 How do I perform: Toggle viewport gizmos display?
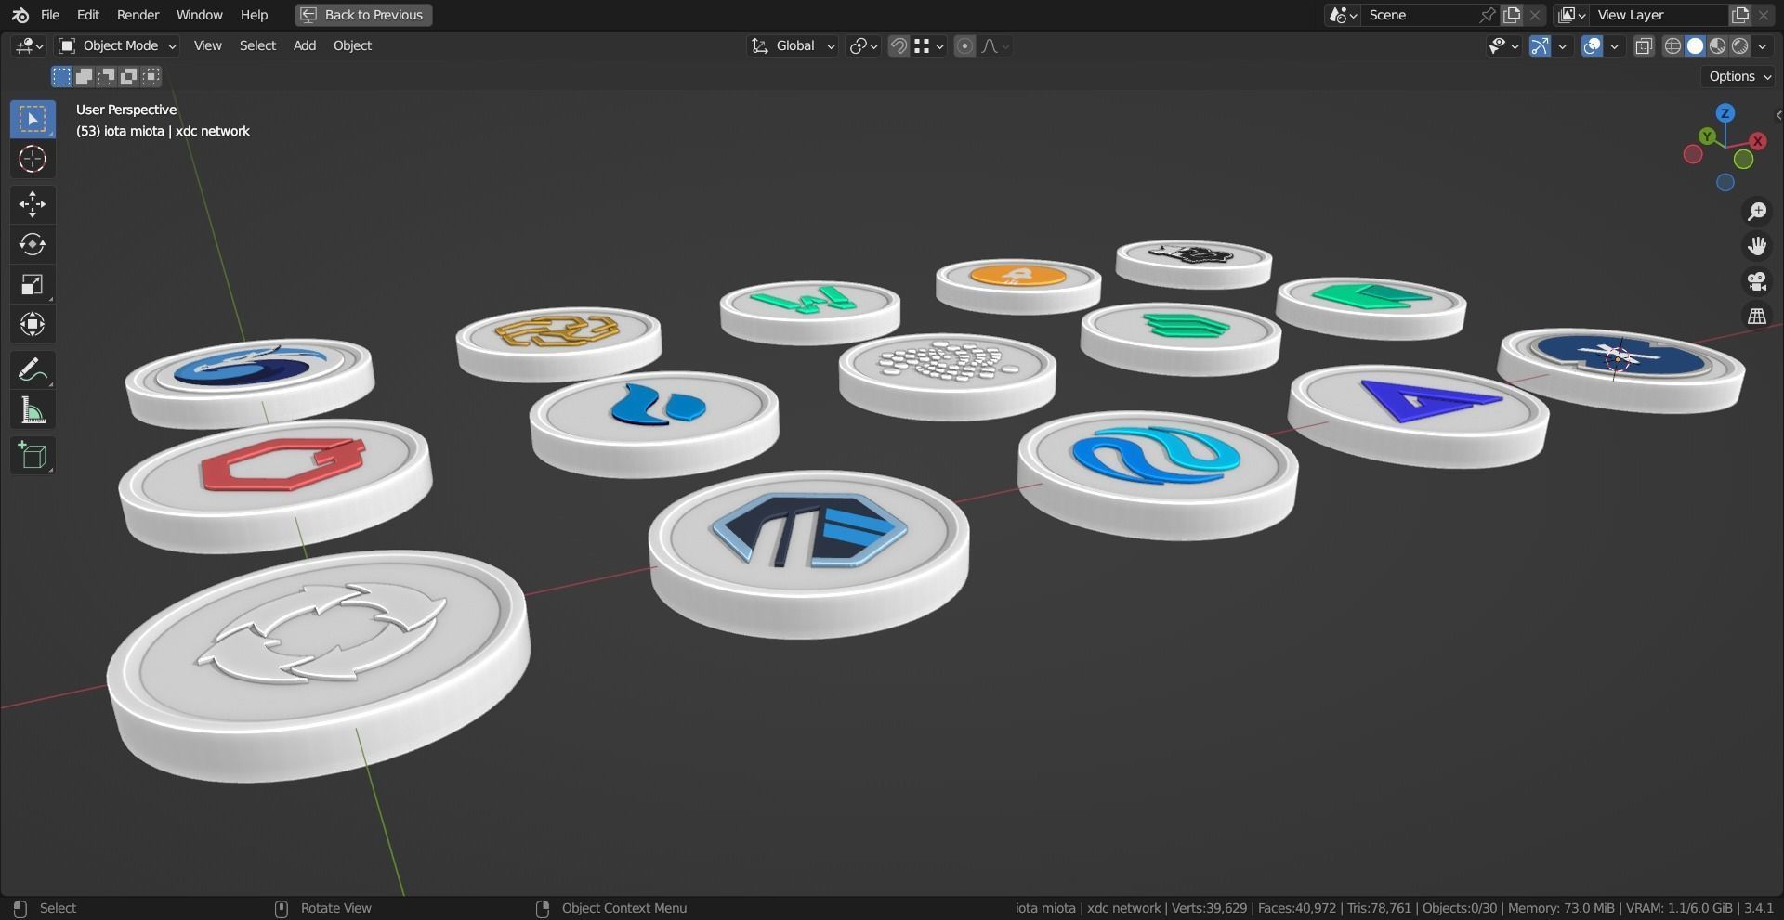(x=1541, y=45)
